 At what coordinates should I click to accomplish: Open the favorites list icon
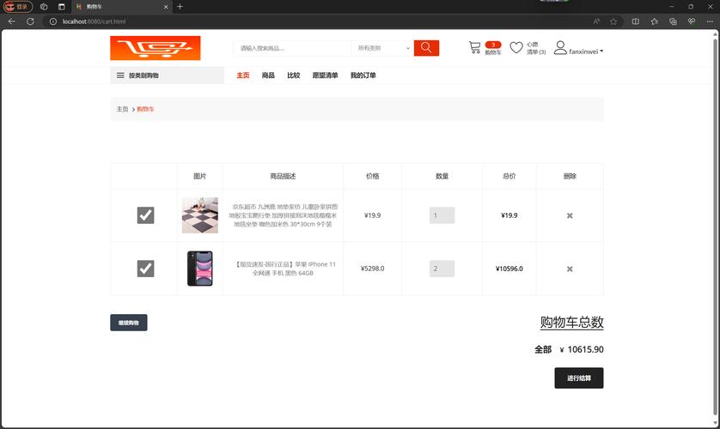click(655, 21)
